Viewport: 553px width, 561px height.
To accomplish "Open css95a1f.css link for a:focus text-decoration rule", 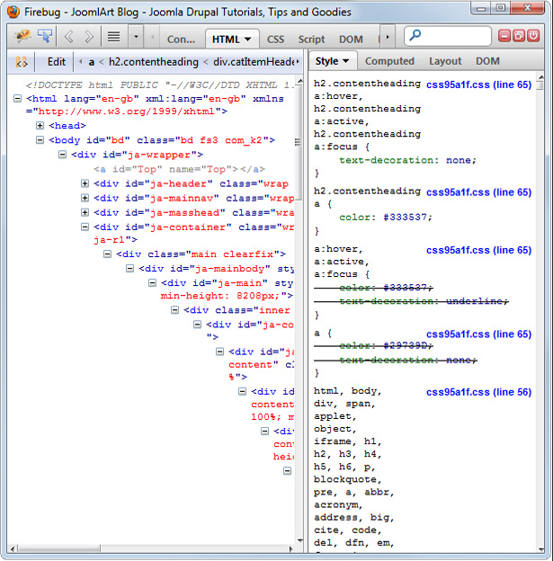I will tap(479, 85).
